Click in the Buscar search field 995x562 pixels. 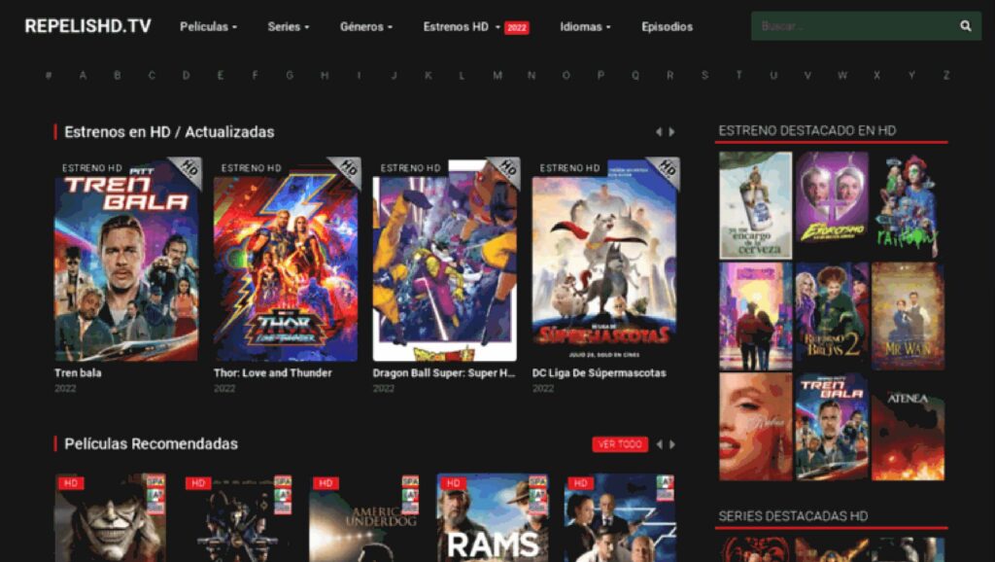click(850, 26)
